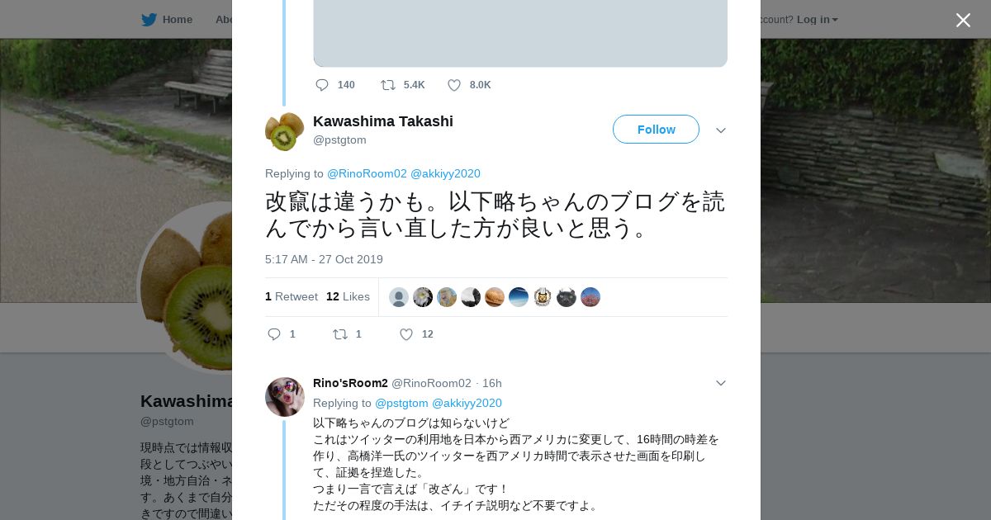Close the tweet overlay with X
Image resolution: width=991 pixels, height=520 pixels.
(963, 20)
